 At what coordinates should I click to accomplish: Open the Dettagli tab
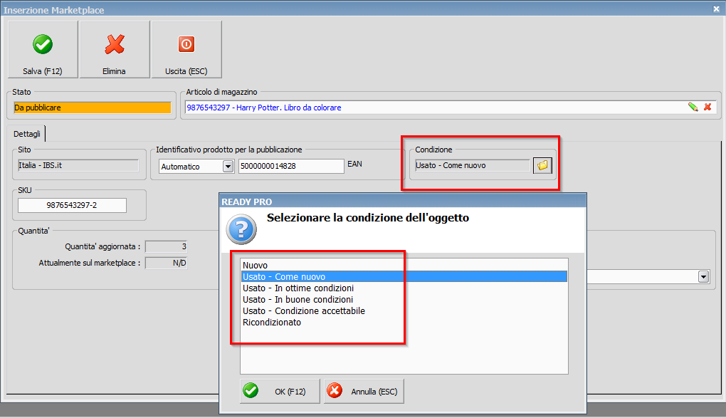[x=27, y=134]
